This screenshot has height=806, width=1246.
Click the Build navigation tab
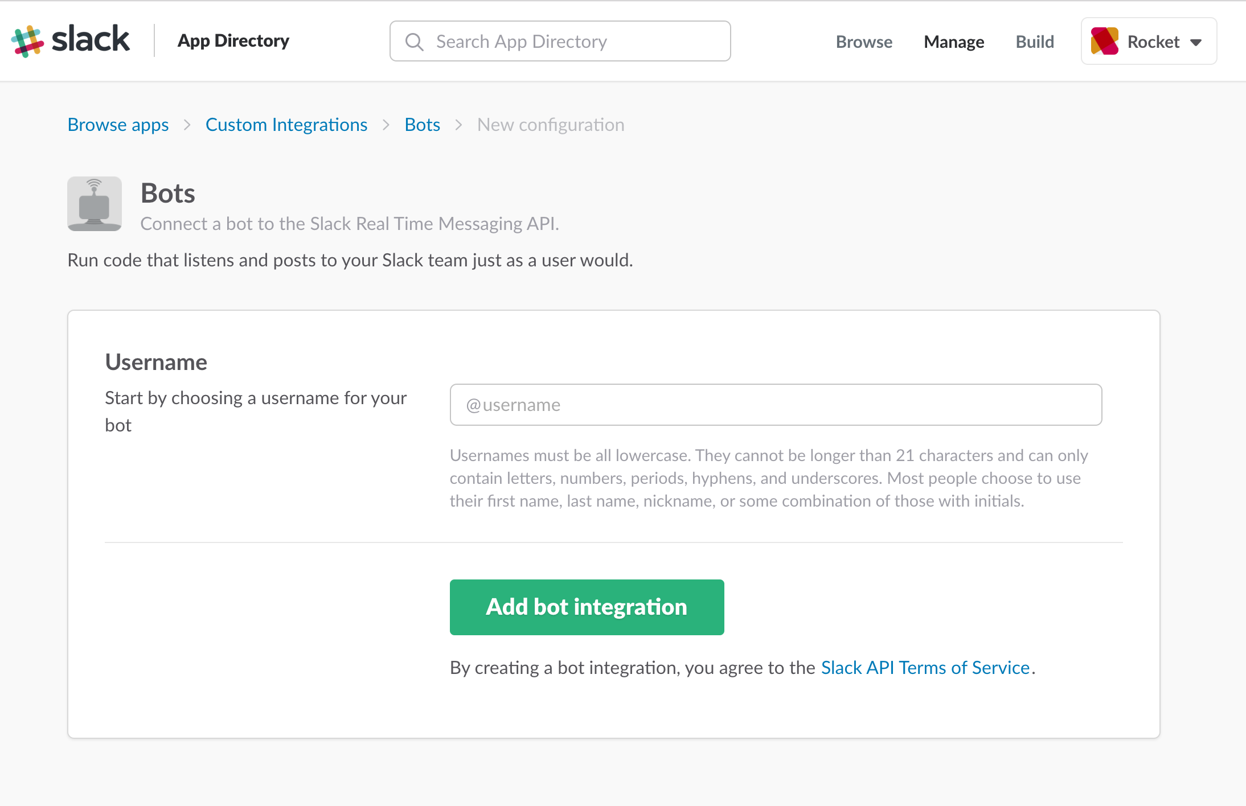1034,41
